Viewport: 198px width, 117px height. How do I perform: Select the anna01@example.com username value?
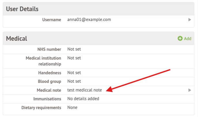(89, 20)
